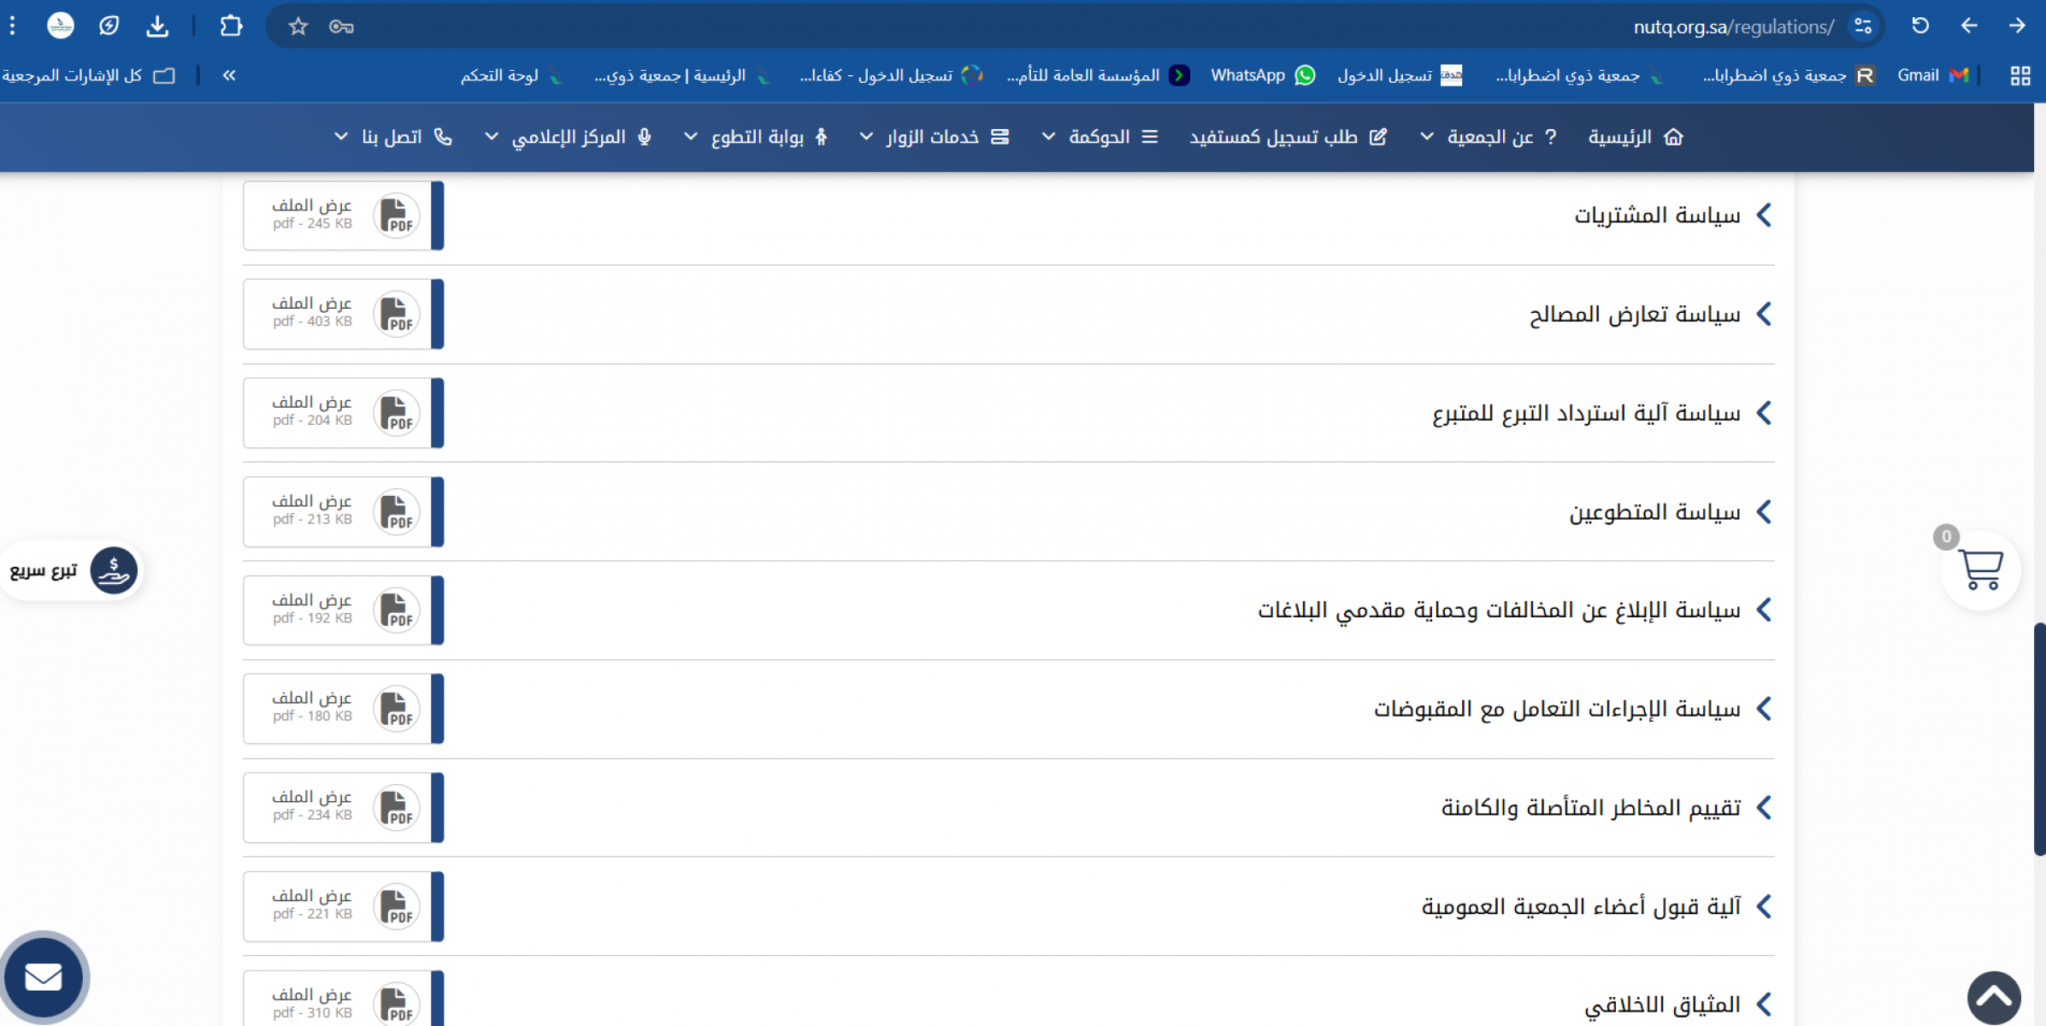Image resolution: width=2046 pixels, height=1026 pixels.
Task: Expand the المركز الإعلامي dropdown
Action: tap(568, 137)
